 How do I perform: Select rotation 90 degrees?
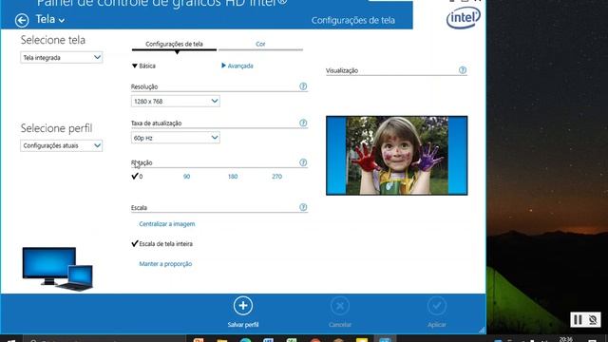click(186, 177)
